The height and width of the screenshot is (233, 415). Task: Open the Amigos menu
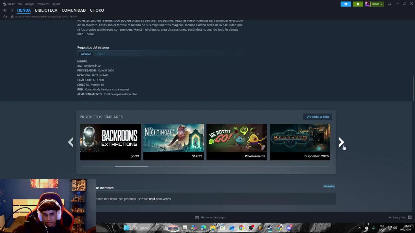click(30, 4)
